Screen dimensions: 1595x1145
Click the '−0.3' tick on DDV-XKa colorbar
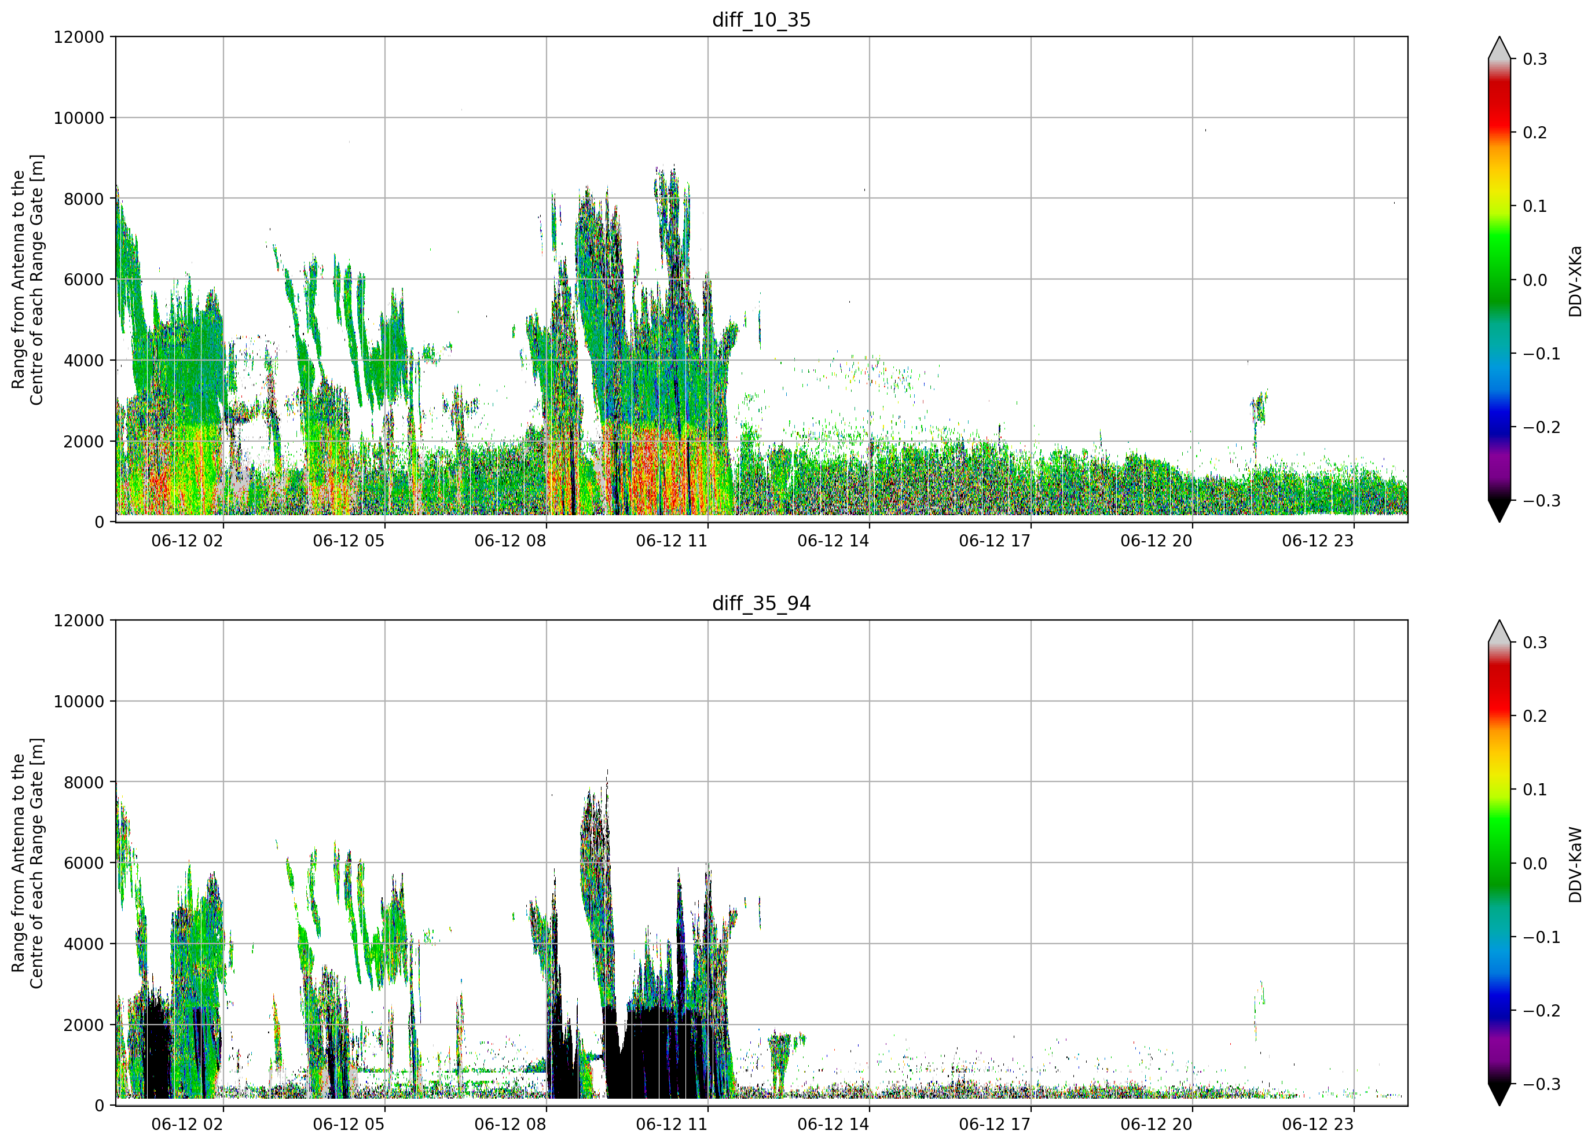1542,501
